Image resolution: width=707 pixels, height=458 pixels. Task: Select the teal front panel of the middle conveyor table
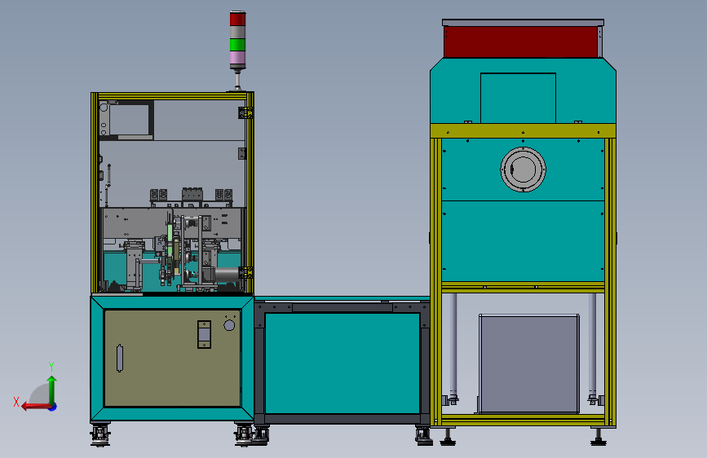pos(342,363)
